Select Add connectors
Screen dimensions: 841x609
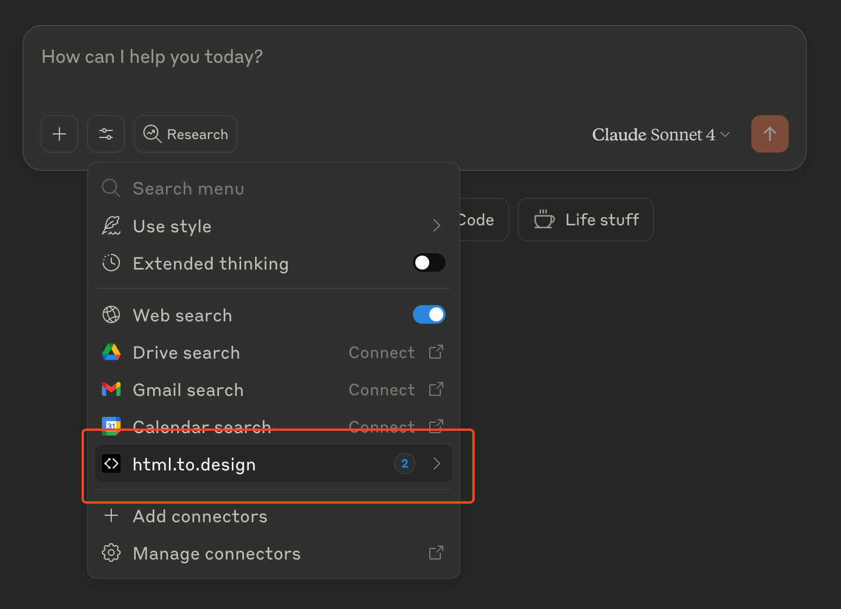tap(273, 516)
